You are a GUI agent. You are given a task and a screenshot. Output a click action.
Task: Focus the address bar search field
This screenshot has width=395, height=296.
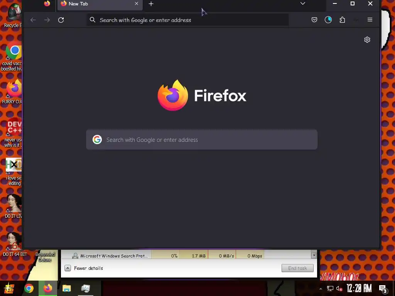188,20
